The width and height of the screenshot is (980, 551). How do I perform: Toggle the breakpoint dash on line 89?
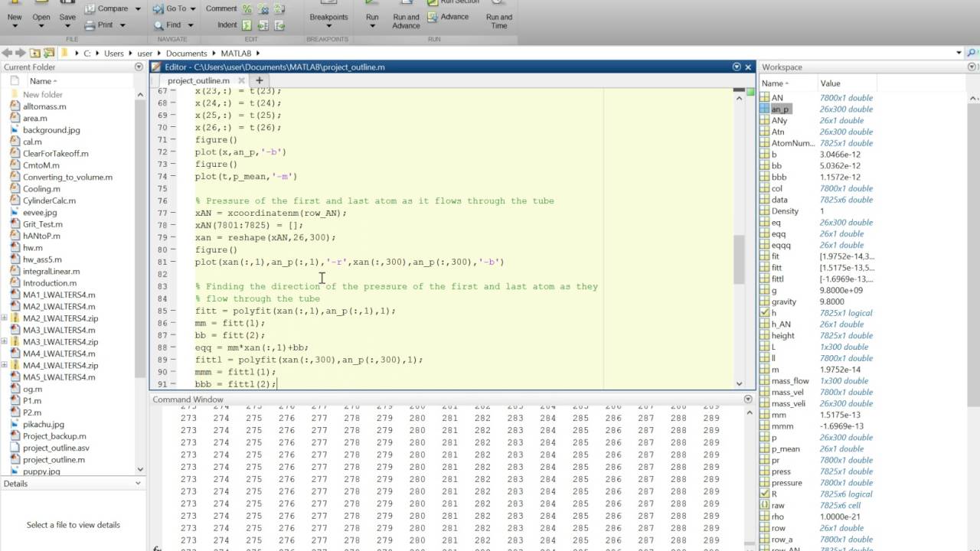pyautogui.click(x=174, y=360)
